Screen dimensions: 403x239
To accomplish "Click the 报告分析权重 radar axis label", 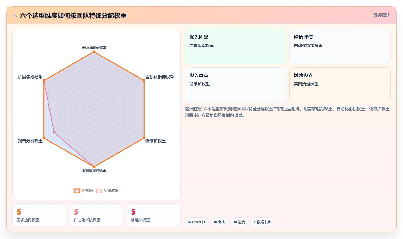I will [x=30, y=141].
